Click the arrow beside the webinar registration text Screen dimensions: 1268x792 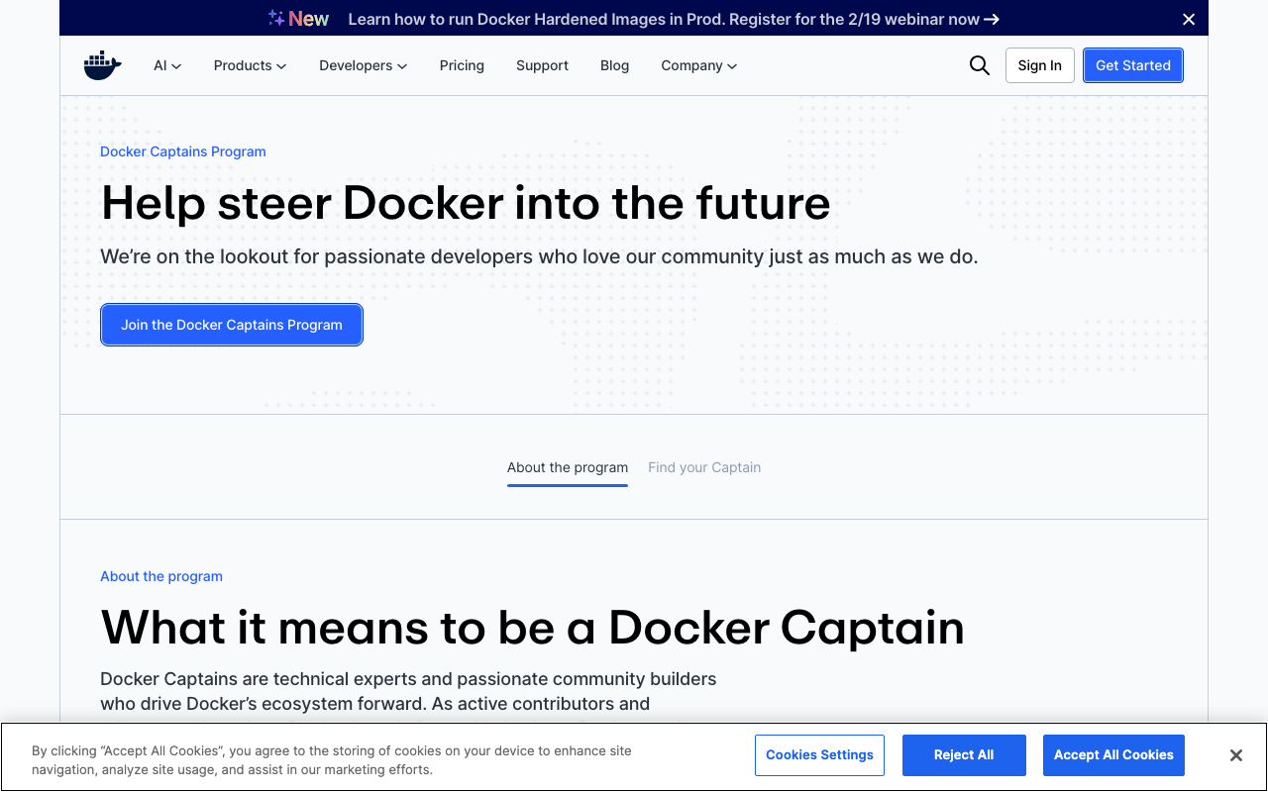[x=993, y=19]
